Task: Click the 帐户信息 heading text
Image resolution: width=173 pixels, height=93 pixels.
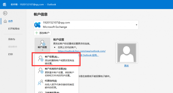Action: click(41, 14)
